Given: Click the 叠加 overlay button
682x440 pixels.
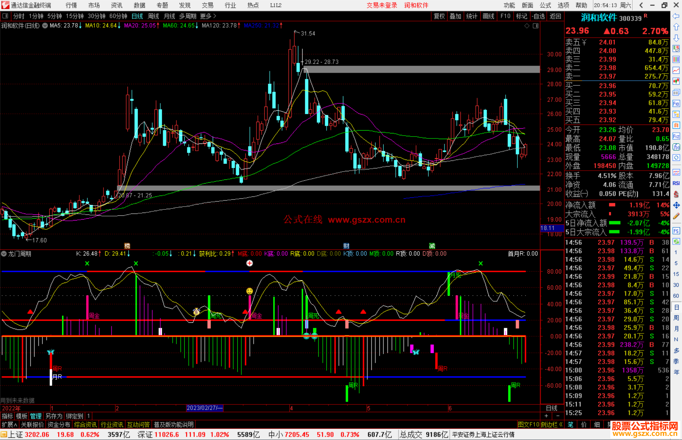Looking at the screenshot, I should point(455,16).
